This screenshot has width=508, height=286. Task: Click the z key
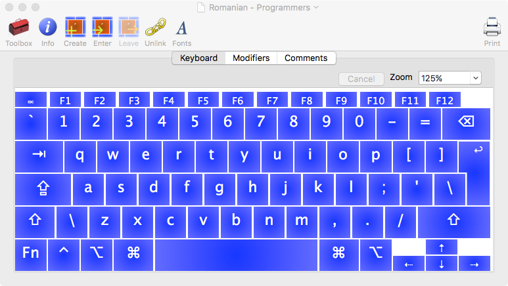tap(104, 222)
